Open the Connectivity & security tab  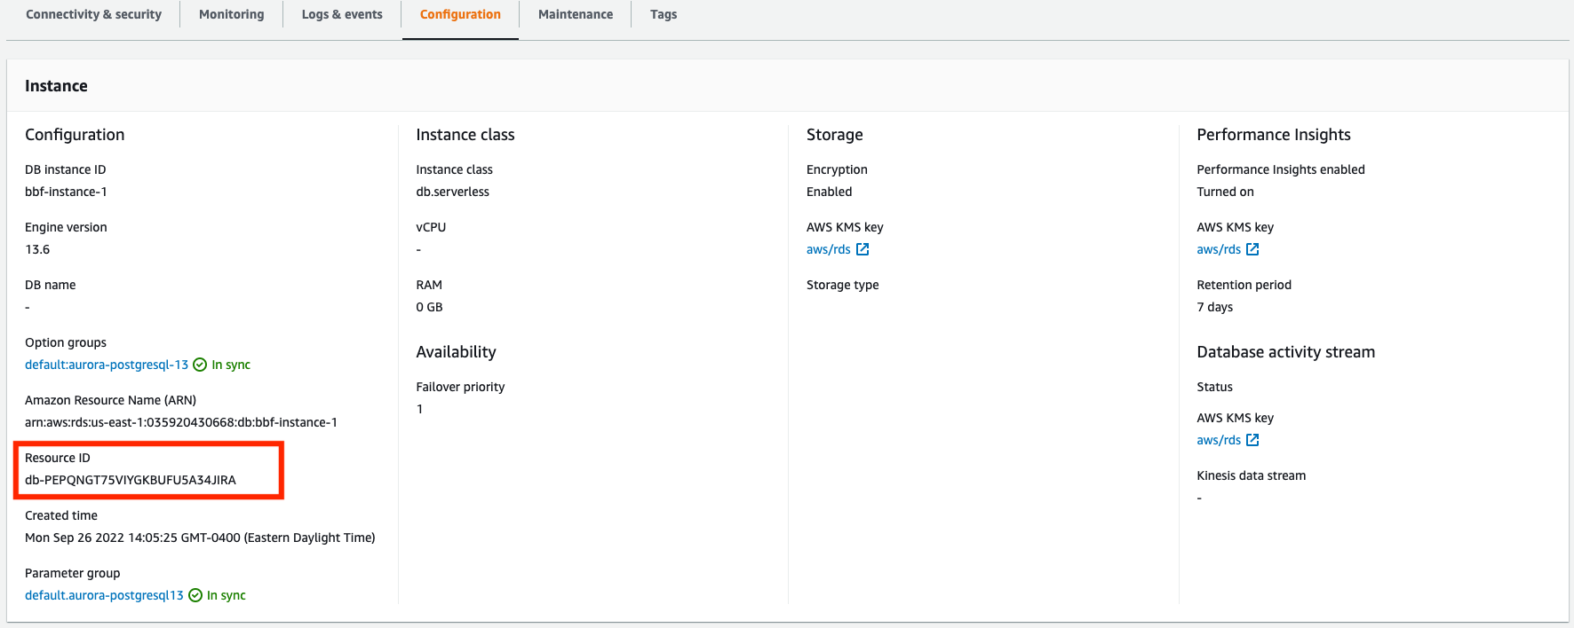tap(93, 14)
